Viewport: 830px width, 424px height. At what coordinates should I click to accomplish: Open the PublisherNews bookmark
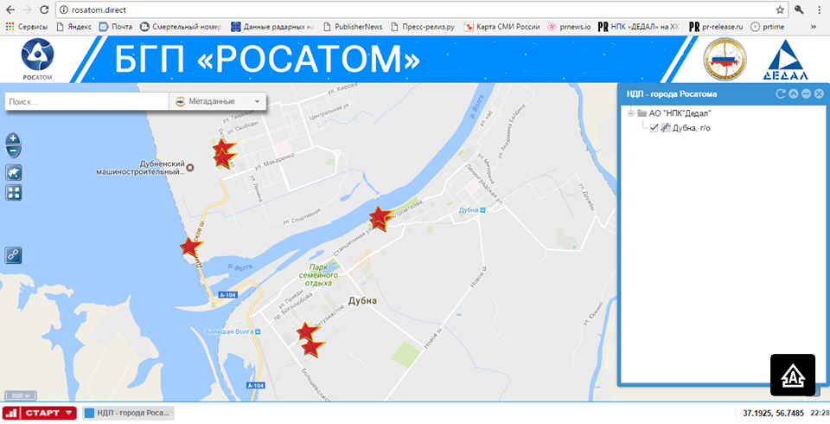pos(353,27)
